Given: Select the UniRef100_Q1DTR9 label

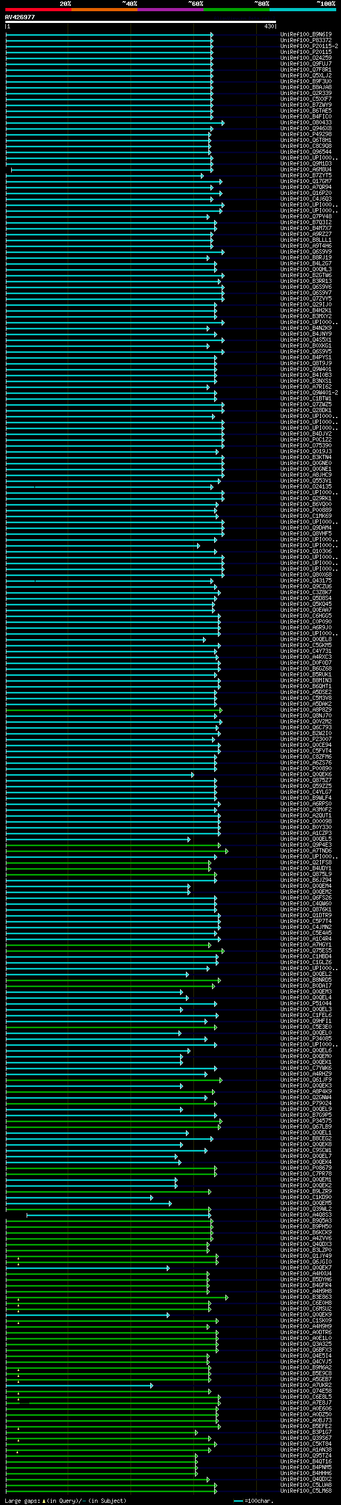Looking at the screenshot, I should tap(306, 916).
